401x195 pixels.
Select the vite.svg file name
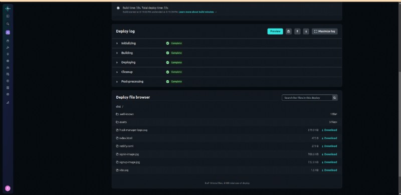[124, 170]
